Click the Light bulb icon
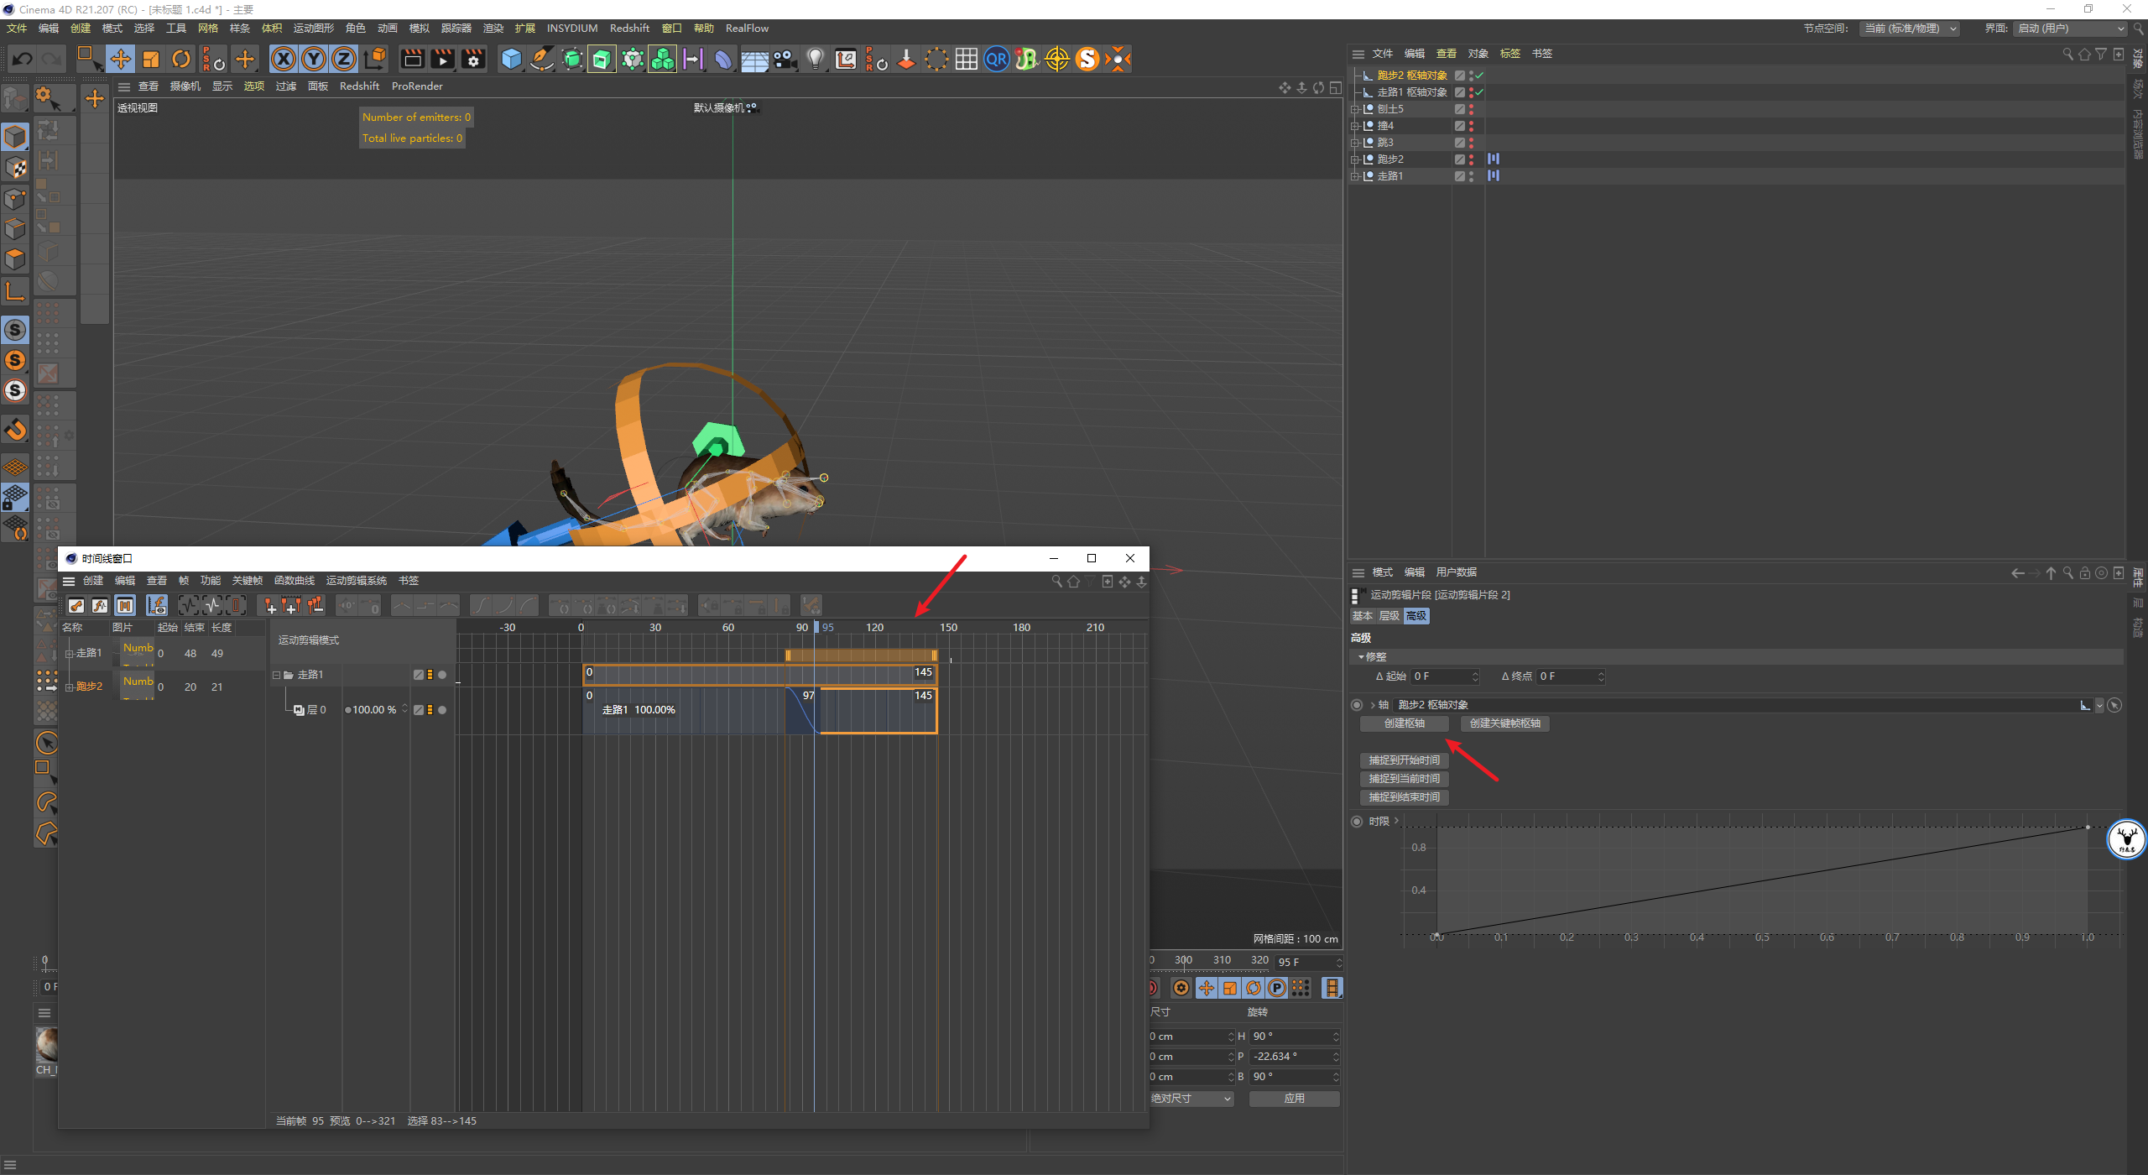 tap(815, 59)
